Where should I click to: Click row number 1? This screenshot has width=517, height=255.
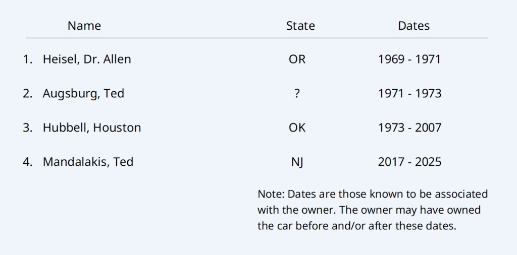pyautogui.click(x=27, y=59)
